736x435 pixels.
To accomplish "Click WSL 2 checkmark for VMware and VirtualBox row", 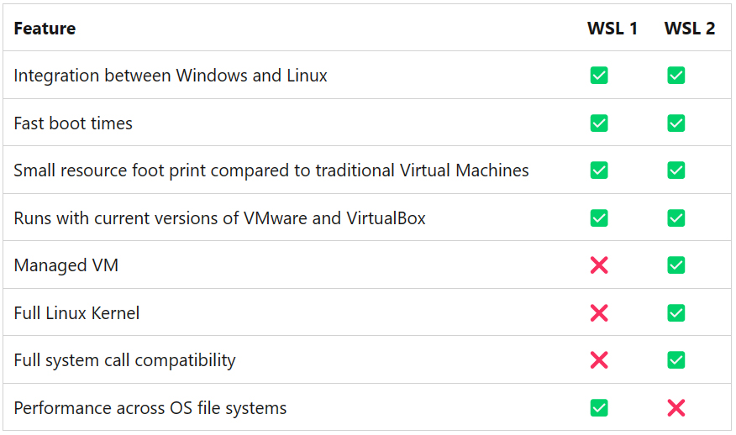I will tap(676, 218).
